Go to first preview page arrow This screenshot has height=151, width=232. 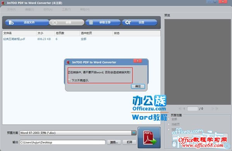point(180,109)
